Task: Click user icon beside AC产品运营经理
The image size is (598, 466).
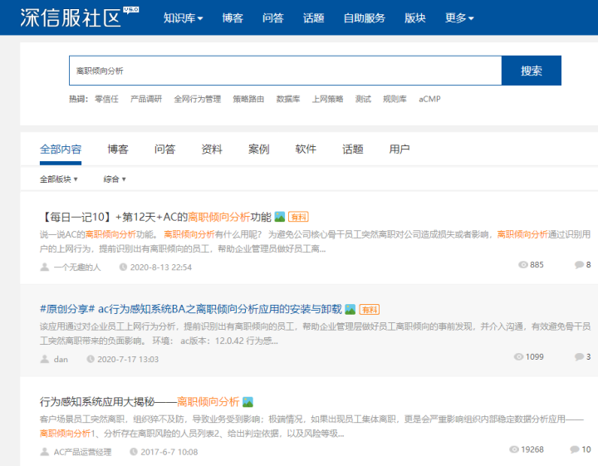Action: point(45,452)
